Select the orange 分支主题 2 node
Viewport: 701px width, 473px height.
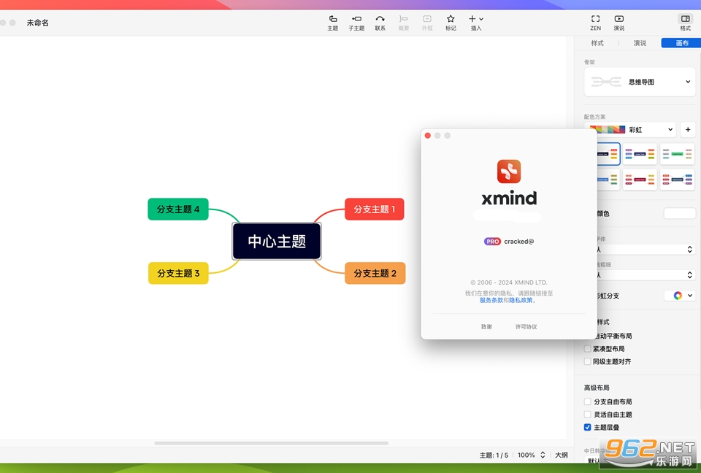click(375, 273)
